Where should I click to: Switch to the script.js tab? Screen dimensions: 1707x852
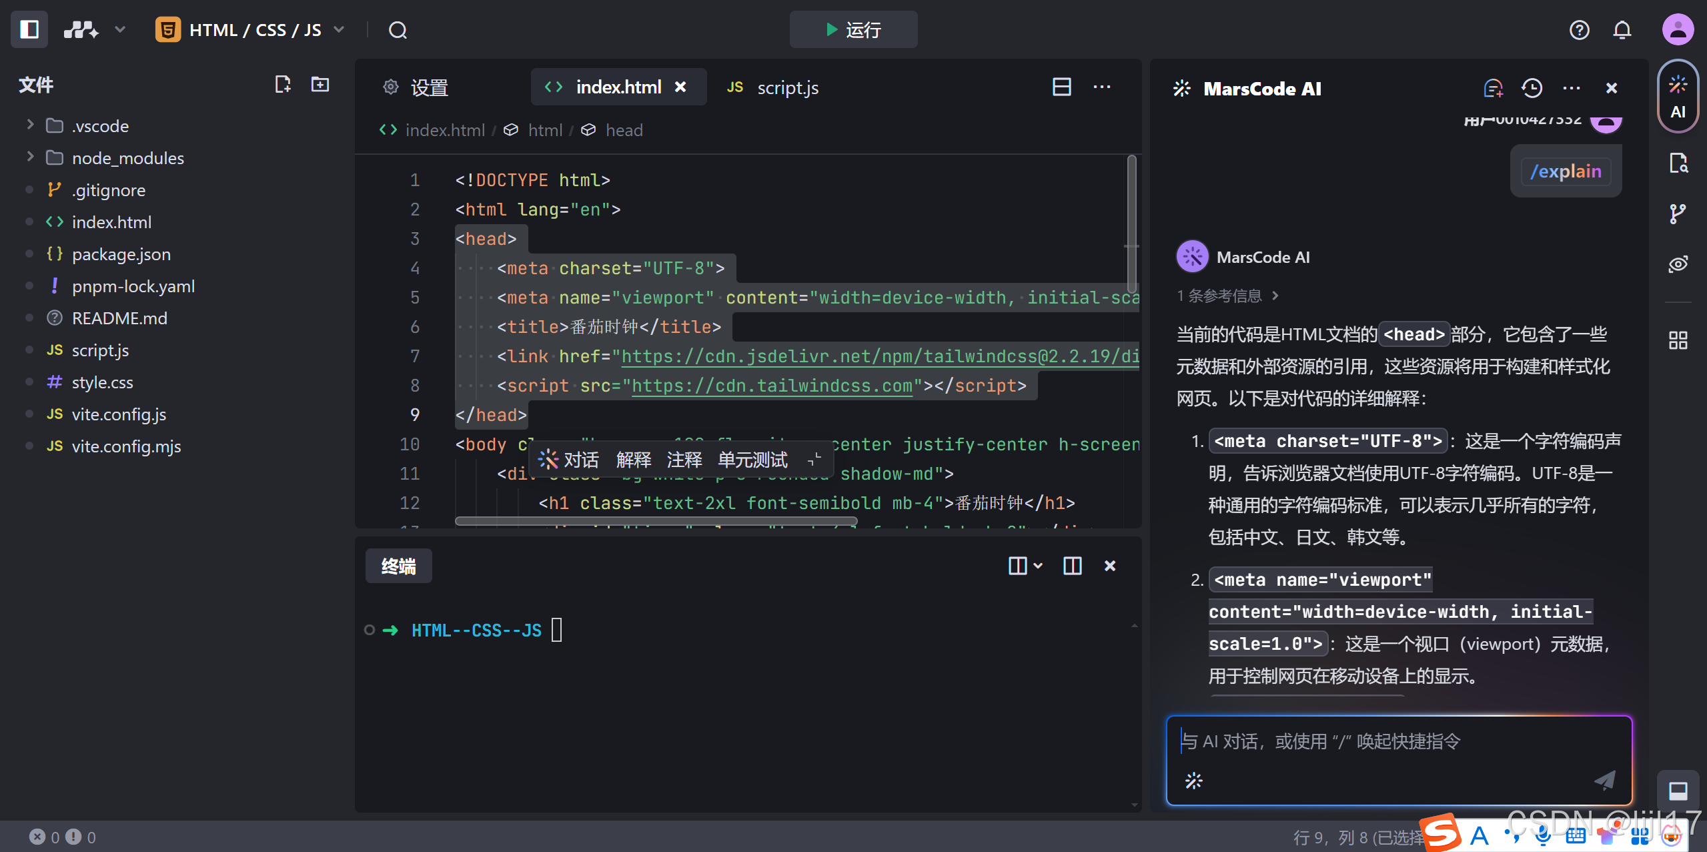tap(787, 87)
